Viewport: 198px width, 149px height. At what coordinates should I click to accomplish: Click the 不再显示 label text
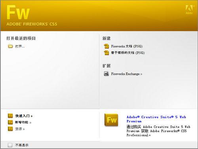[22, 145]
